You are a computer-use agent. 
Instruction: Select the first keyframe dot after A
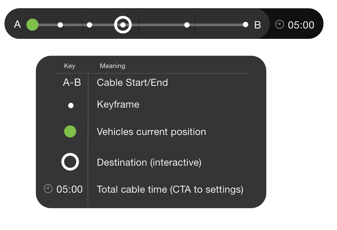click(x=60, y=25)
